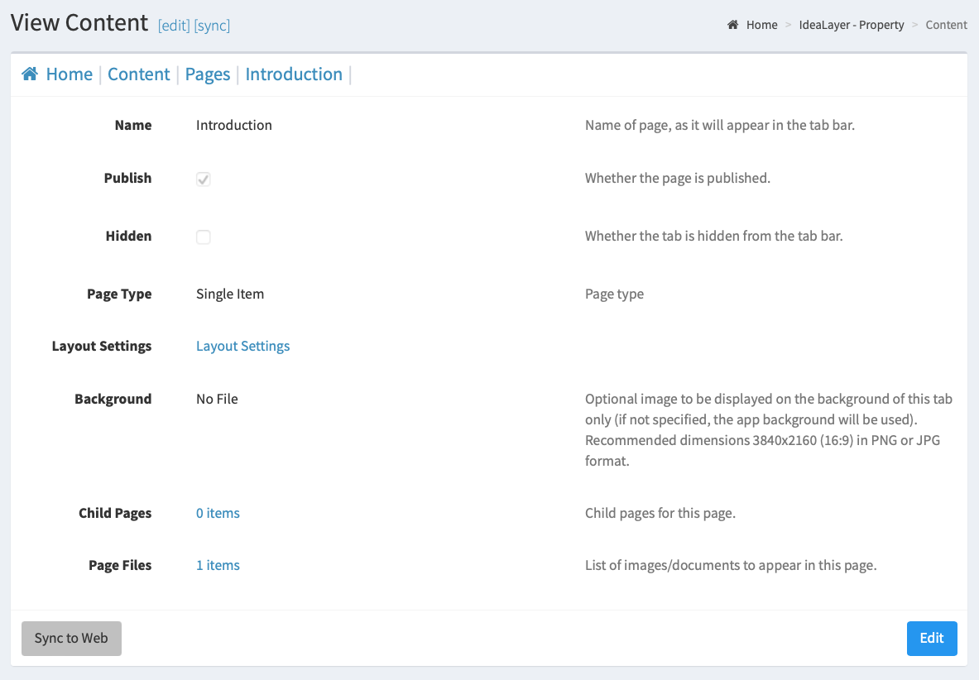The width and height of the screenshot is (979, 680).
Task: Click the Background value No File
Action: point(218,399)
